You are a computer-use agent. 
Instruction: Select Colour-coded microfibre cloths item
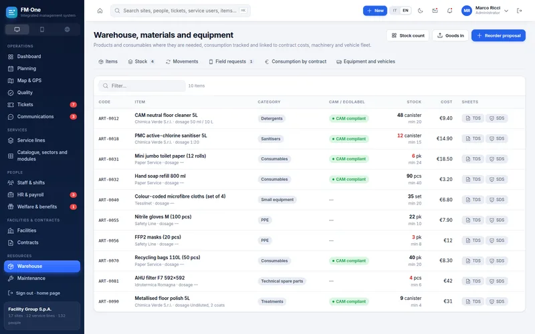pyautogui.click(x=180, y=196)
